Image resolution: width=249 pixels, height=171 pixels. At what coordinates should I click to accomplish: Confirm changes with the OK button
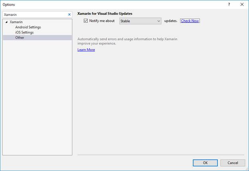click(x=205, y=163)
